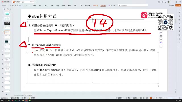Click the layer order floating icon
This screenshot has height=102, width=182.
coord(161,39)
